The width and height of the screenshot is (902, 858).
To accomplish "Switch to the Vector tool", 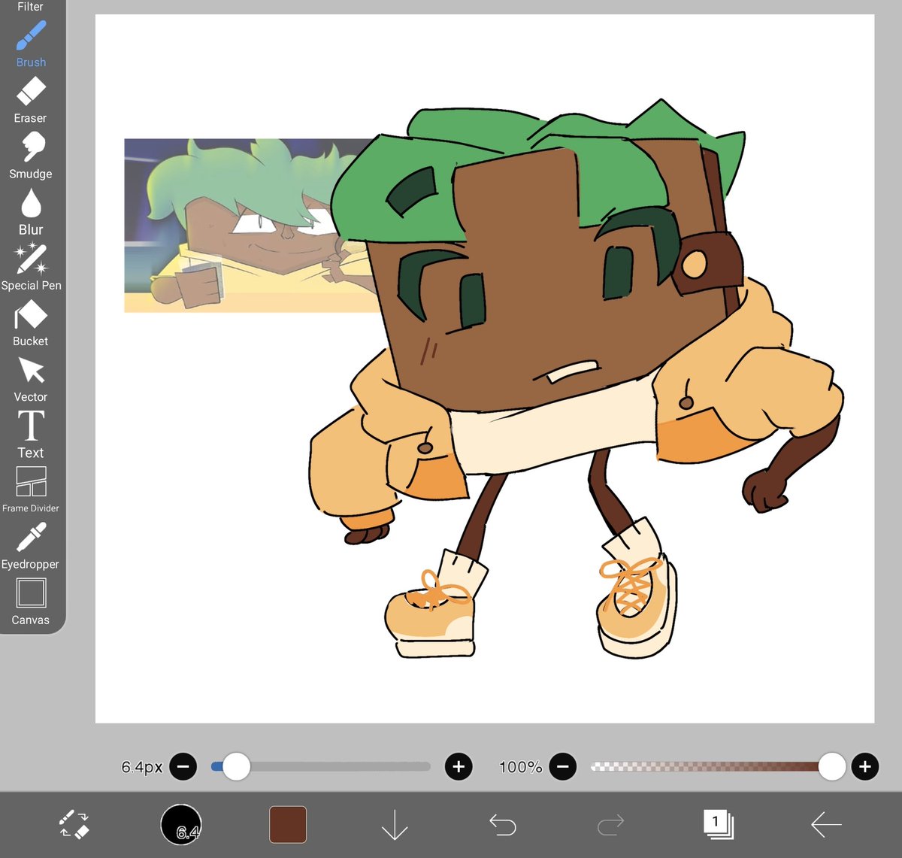I will [x=31, y=379].
